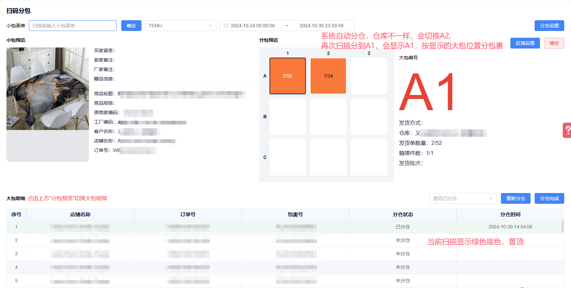Viewport: 571px width, 288px height.
Task: Open 分仓设置 settings button
Action: (x=549, y=26)
